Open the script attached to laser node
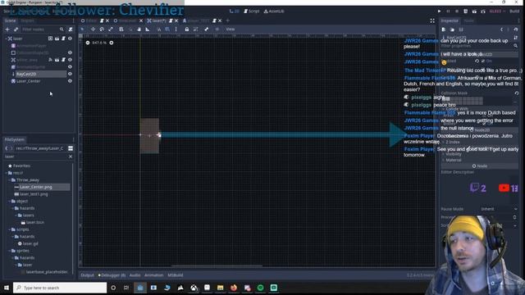The width and height of the screenshot is (525, 295). click(x=63, y=39)
